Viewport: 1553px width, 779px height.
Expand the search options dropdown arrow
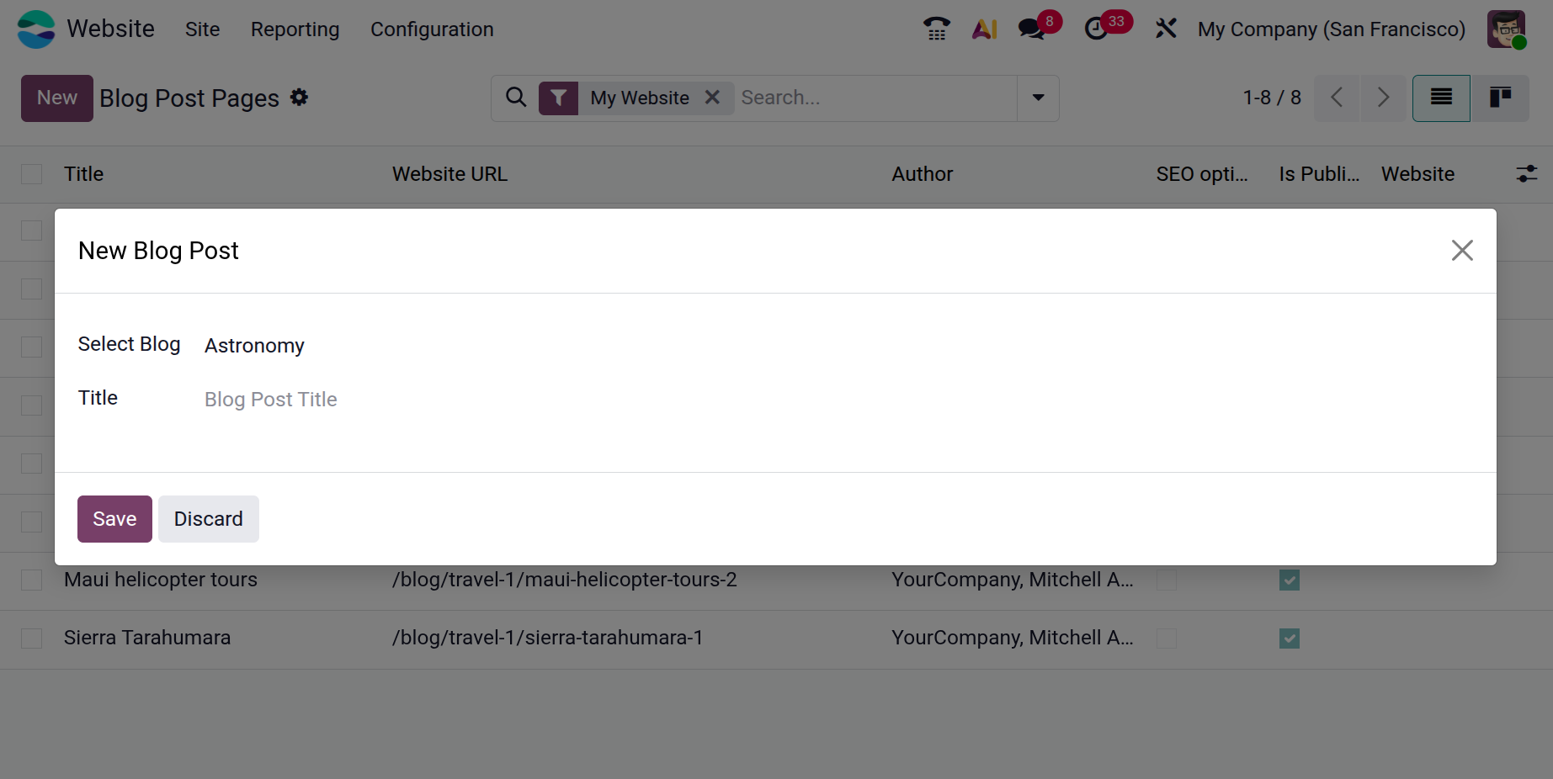(1038, 98)
